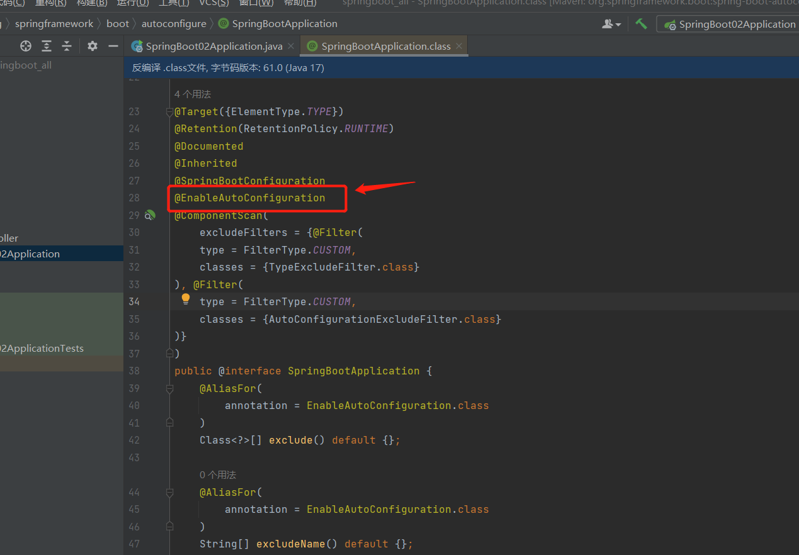Click EnableAutoConfiguration.class on line 40
Viewport: 799px width, 555px height.
pyautogui.click(x=398, y=406)
